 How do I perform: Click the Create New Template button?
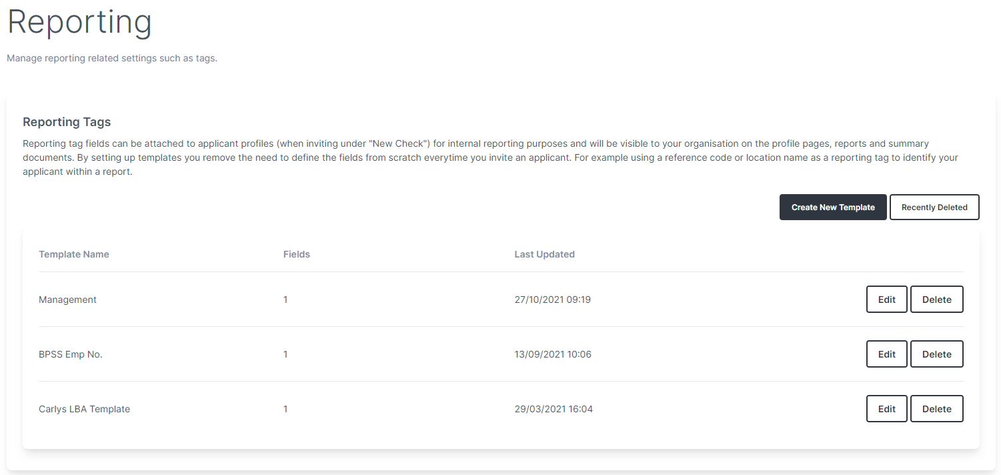[x=833, y=207]
